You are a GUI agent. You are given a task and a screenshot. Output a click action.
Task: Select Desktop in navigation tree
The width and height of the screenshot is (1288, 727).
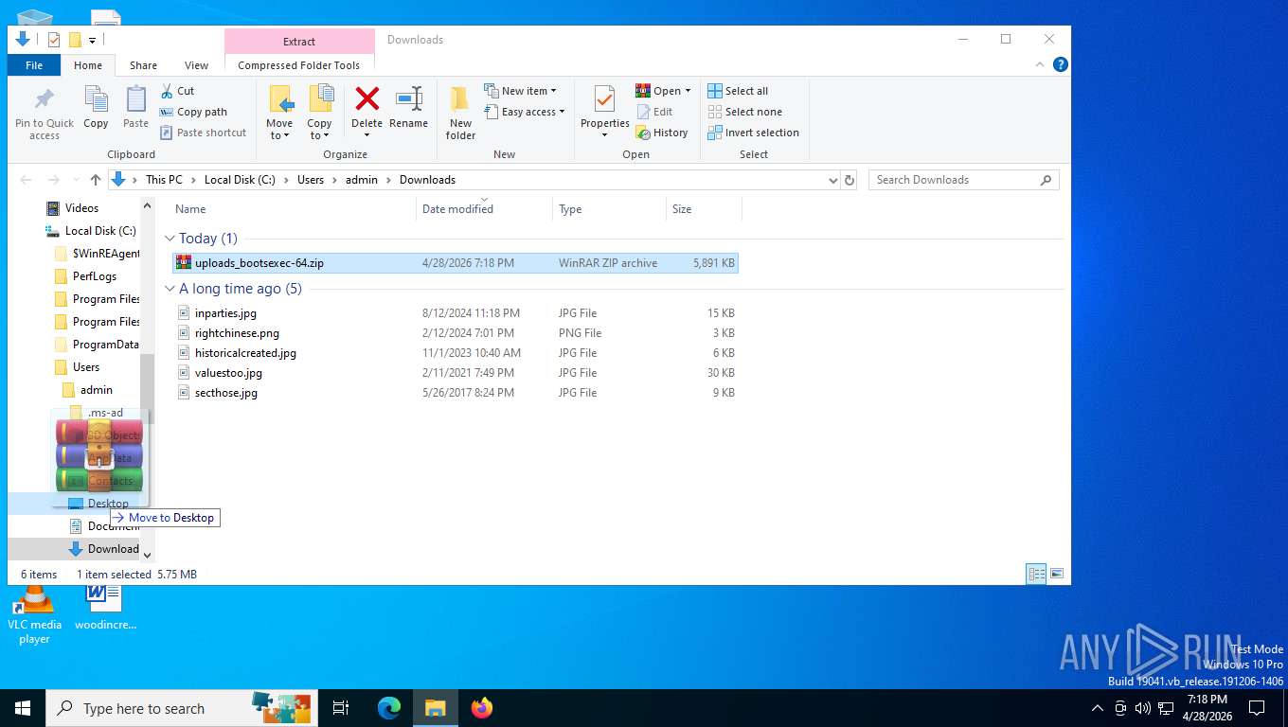pyautogui.click(x=108, y=504)
